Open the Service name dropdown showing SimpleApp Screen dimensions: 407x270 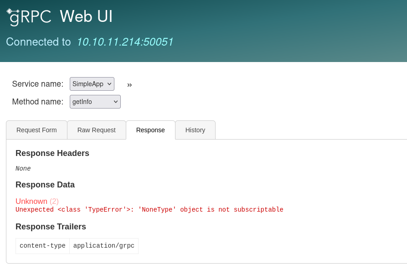tap(92, 84)
